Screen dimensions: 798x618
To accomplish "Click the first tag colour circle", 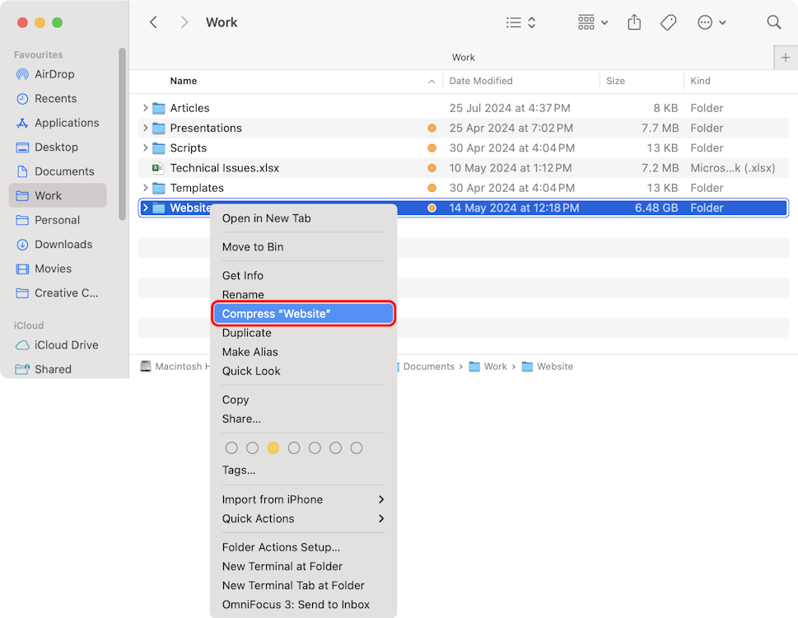I will click(x=231, y=448).
